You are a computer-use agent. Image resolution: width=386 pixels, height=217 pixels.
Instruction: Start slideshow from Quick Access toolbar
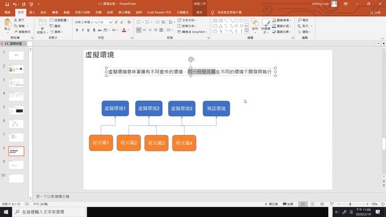pos(31,4)
